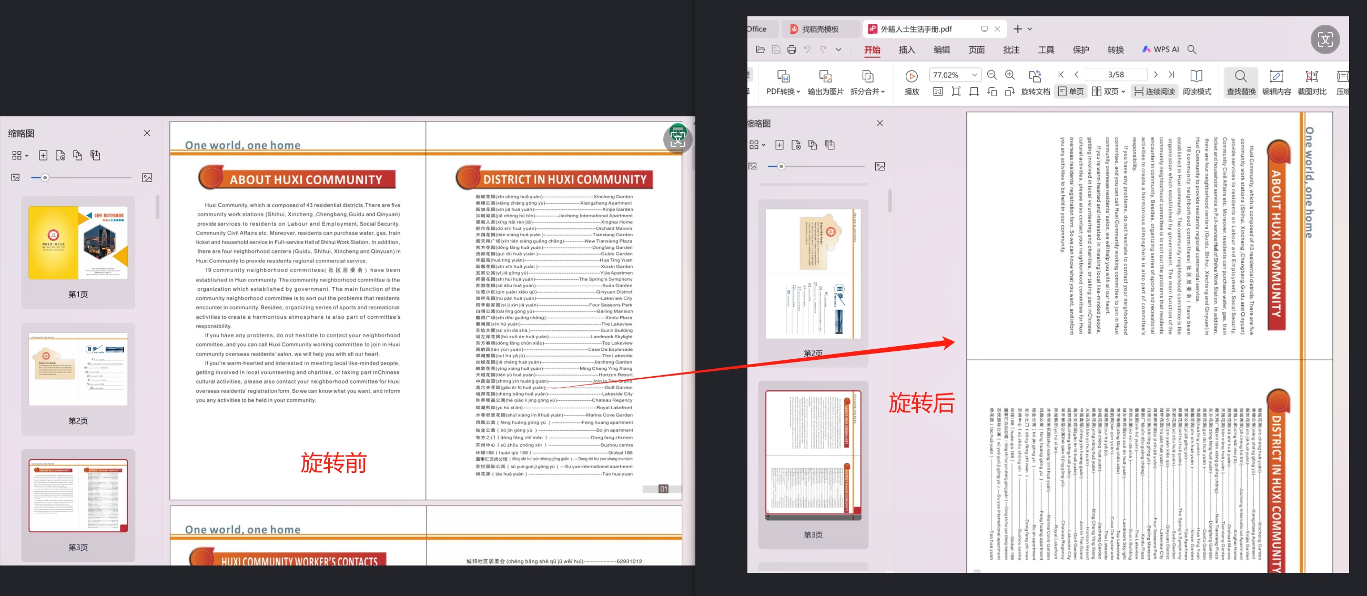Switch to 页面 ribbon tab
The height and width of the screenshot is (596, 1367).
point(976,50)
